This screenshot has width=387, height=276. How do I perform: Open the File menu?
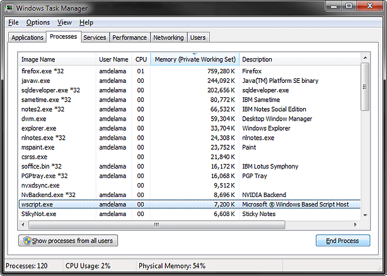(x=13, y=23)
